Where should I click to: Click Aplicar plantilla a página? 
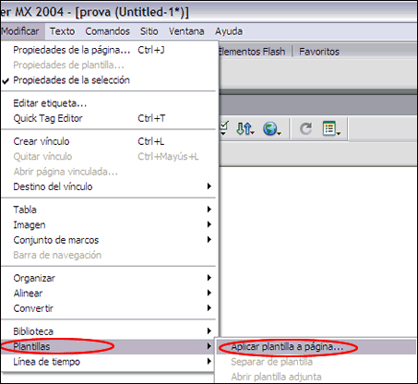coord(316,347)
